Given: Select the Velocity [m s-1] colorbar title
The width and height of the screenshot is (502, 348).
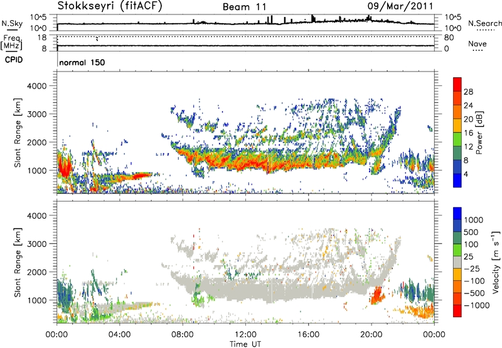Looking at the screenshot, I should 496,262.
